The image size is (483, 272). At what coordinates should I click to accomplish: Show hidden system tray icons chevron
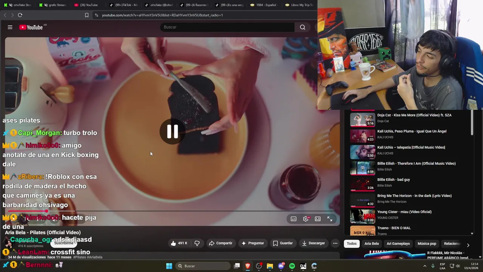pyautogui.click(x=425, y=266)
